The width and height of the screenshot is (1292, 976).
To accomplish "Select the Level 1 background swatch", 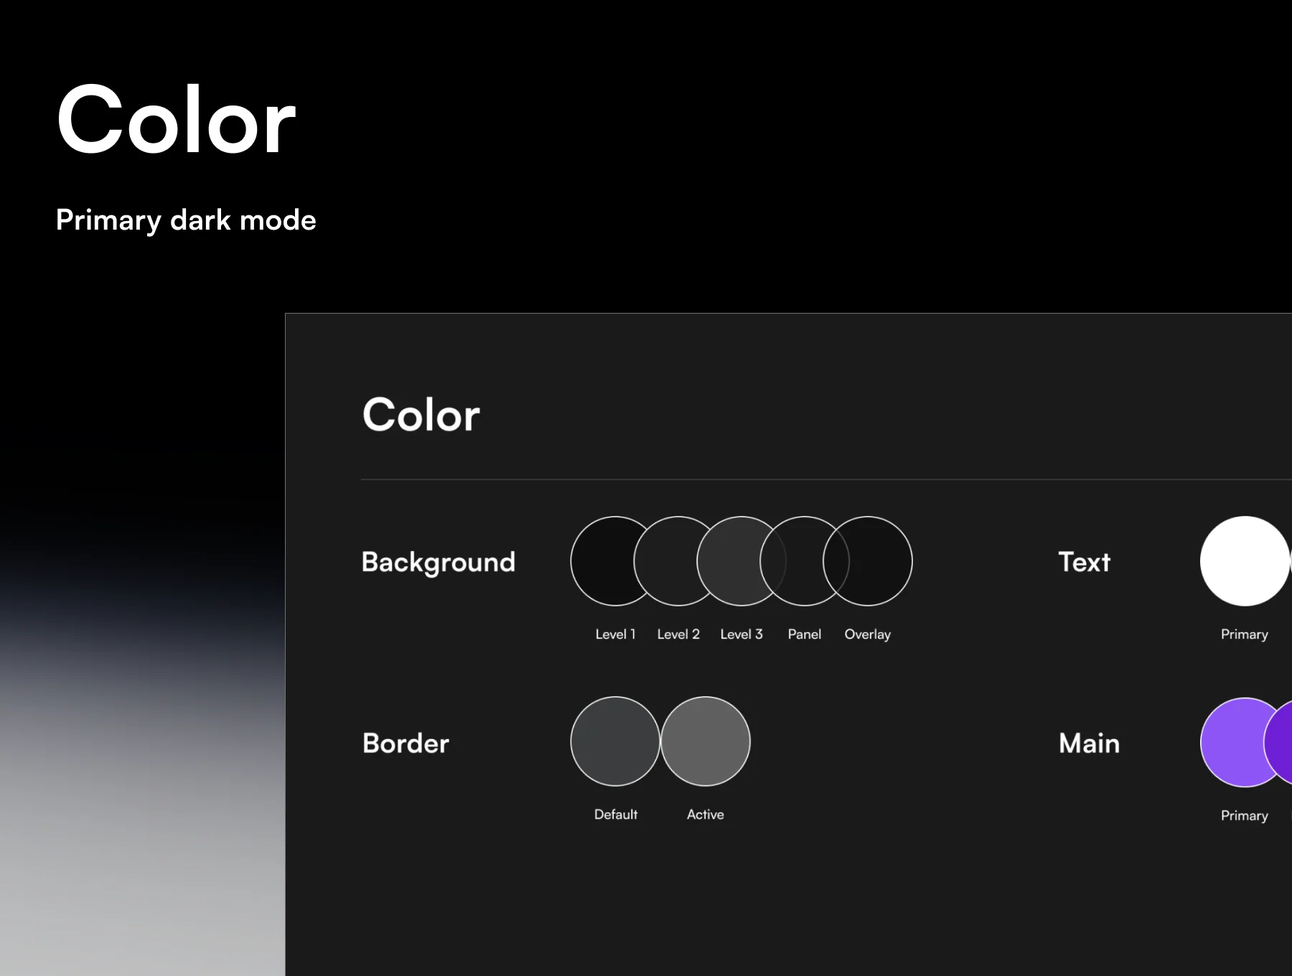I will pos(603,561).
